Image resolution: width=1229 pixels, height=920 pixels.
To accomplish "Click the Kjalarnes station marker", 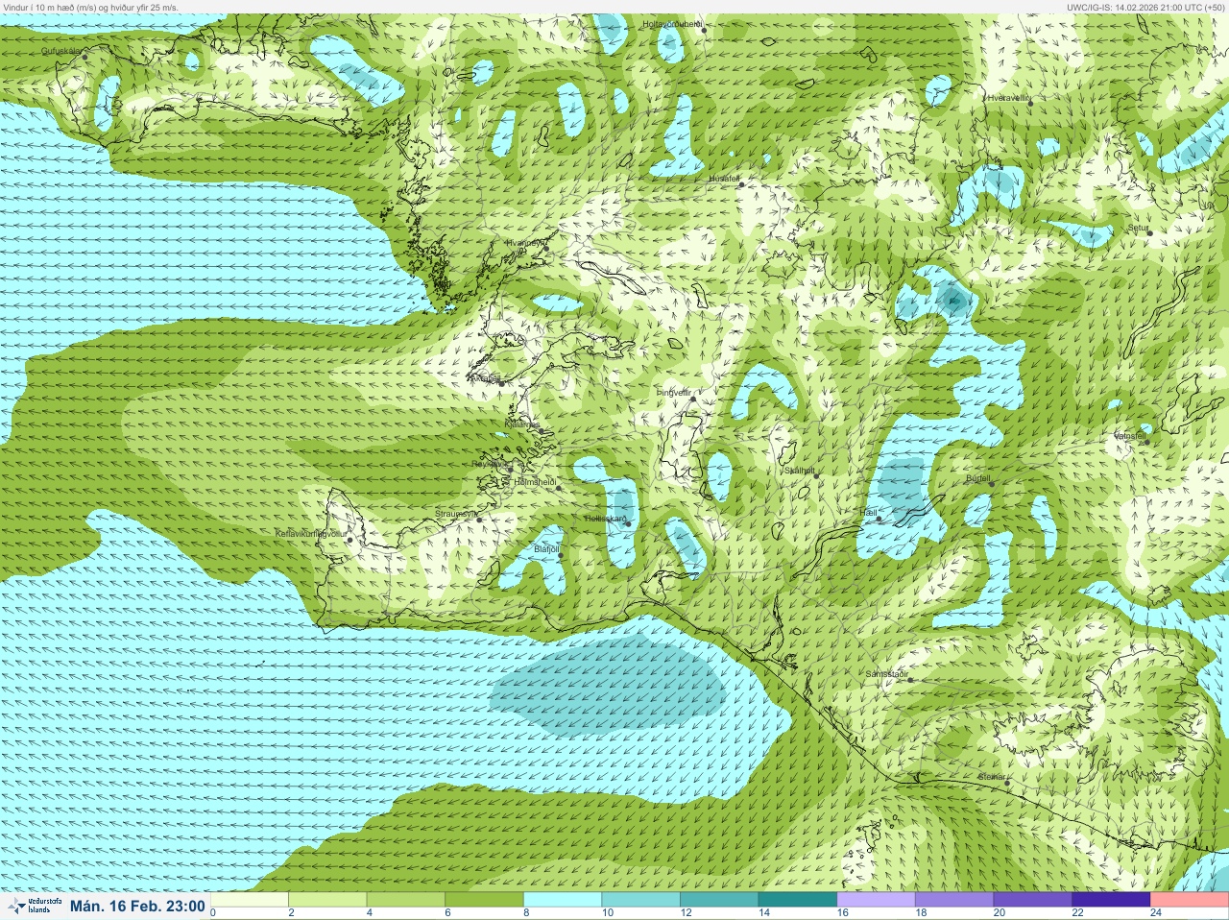I will [542, 429].
